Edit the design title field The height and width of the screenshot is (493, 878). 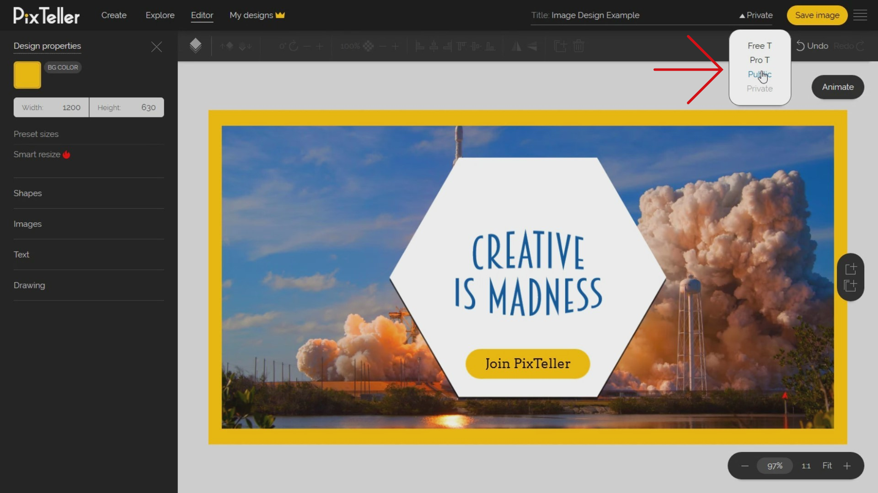pos(633,15)
